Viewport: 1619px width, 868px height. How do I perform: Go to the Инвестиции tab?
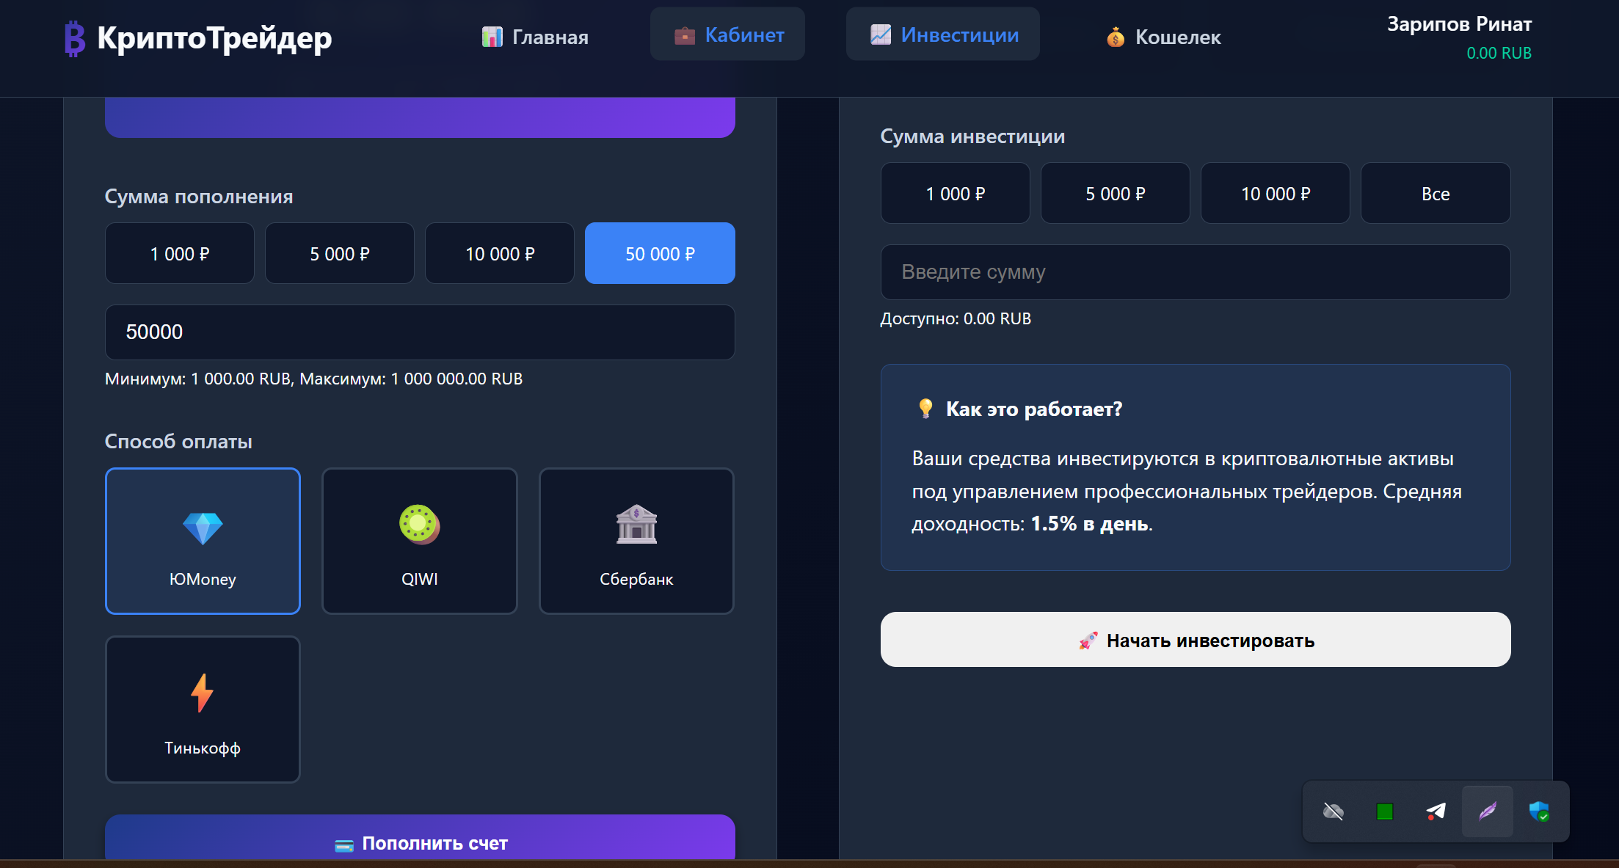click(x=943, y=34)
